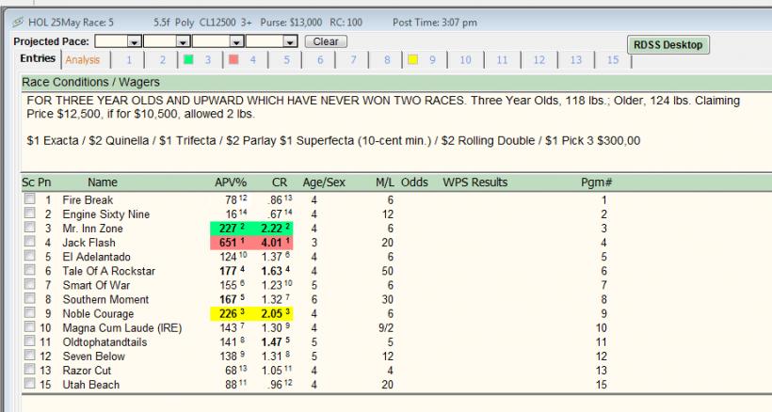The width and height of the screenshot is (772, 412).
Task: Switch to the Analysis tab
Action: [83, 60]
